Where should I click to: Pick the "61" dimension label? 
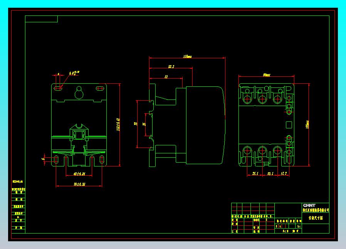click(166, 77)
